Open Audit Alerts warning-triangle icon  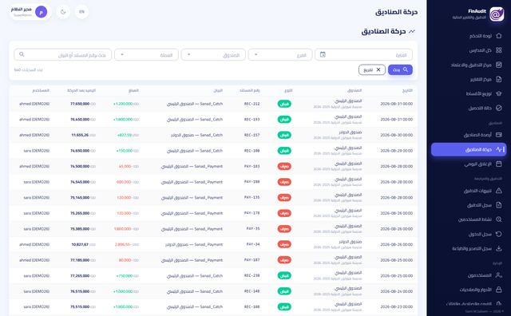498,191
